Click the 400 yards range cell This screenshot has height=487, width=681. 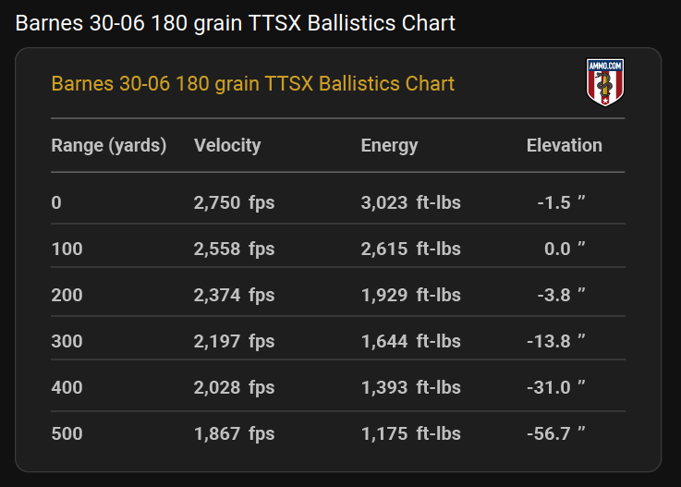coord(67,387)
